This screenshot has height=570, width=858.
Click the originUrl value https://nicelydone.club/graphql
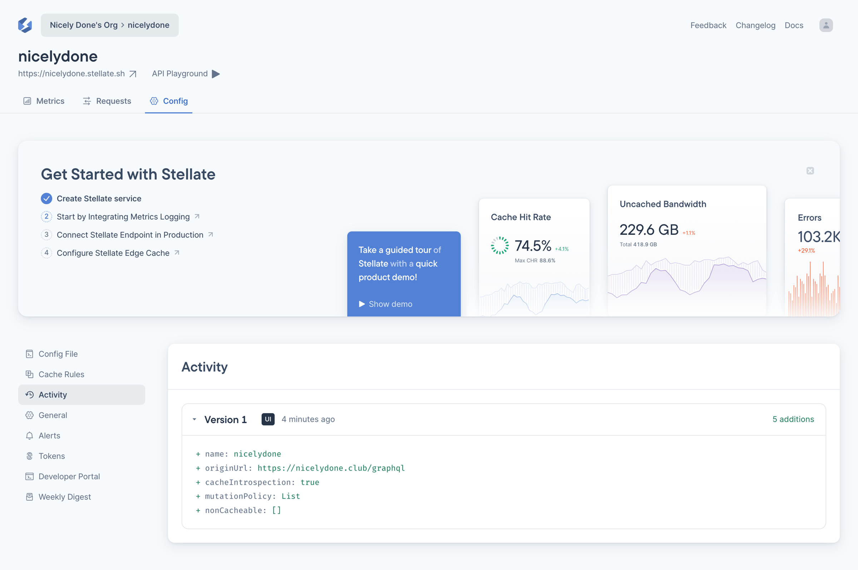click(331, 468)
